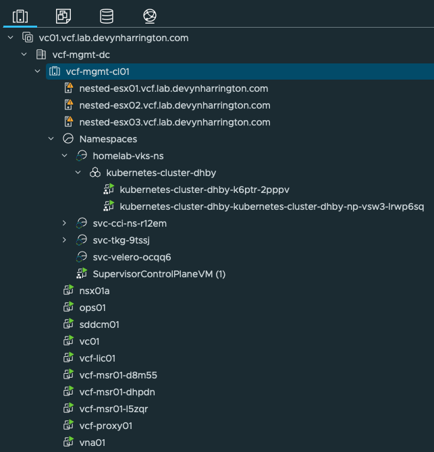Click the warning host icon for nested-esx02
Viewport: 434px width, 452px height.
[x=69, y=105]
